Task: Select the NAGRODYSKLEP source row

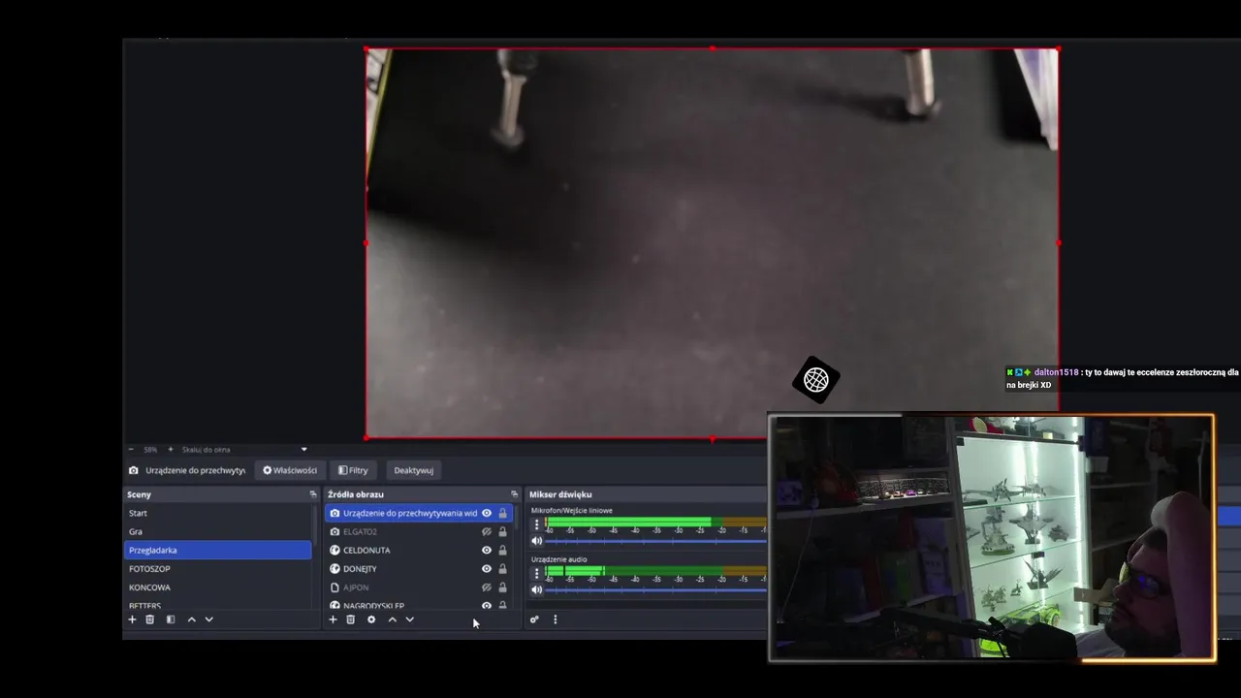Action: click(x=418, y=605)
